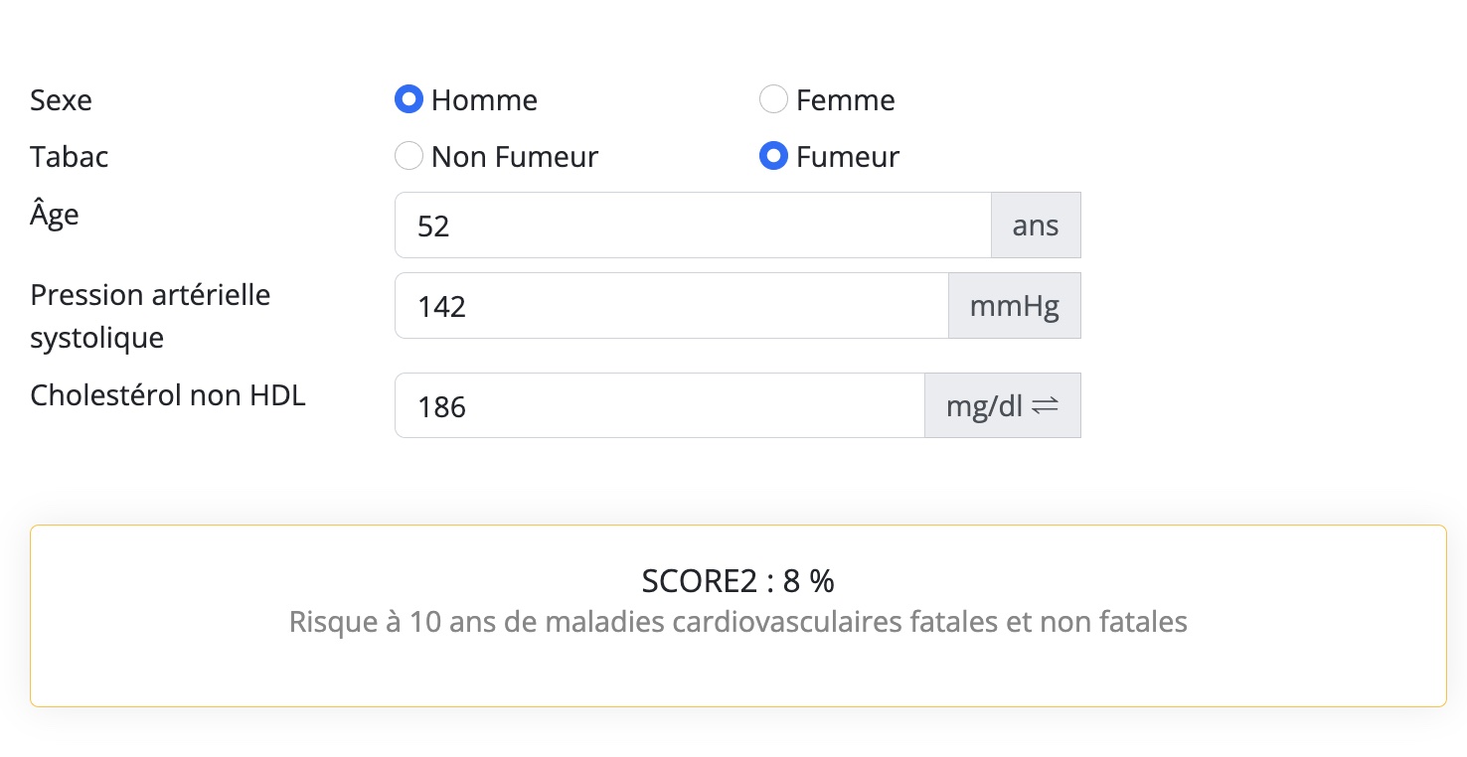Click the mg/dl unit text

[984, 405]
